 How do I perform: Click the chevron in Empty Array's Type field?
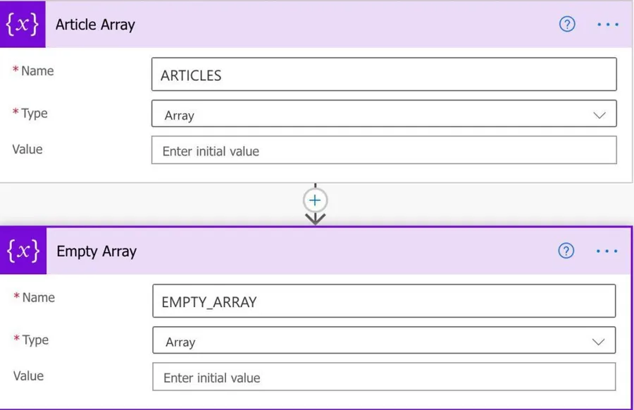(599, 342)
